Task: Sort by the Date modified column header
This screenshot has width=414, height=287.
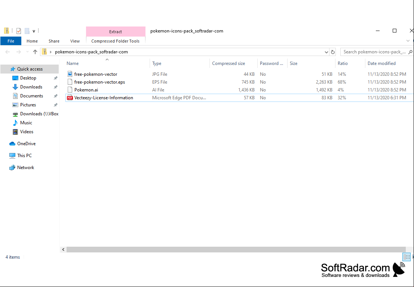Action: (389, 63)
